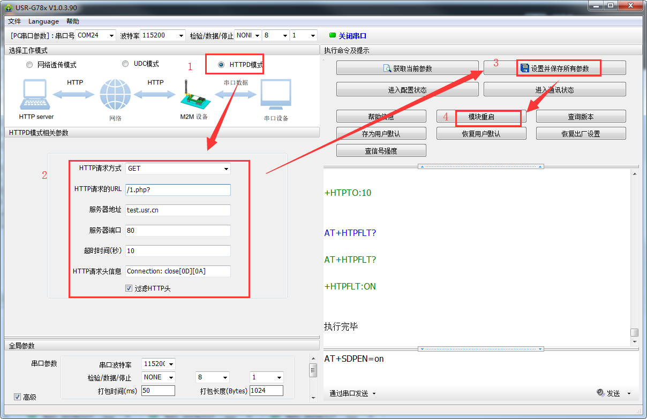Toggle the 高级 checkbox
The image size is (647, 419).
tap(17, 397)
